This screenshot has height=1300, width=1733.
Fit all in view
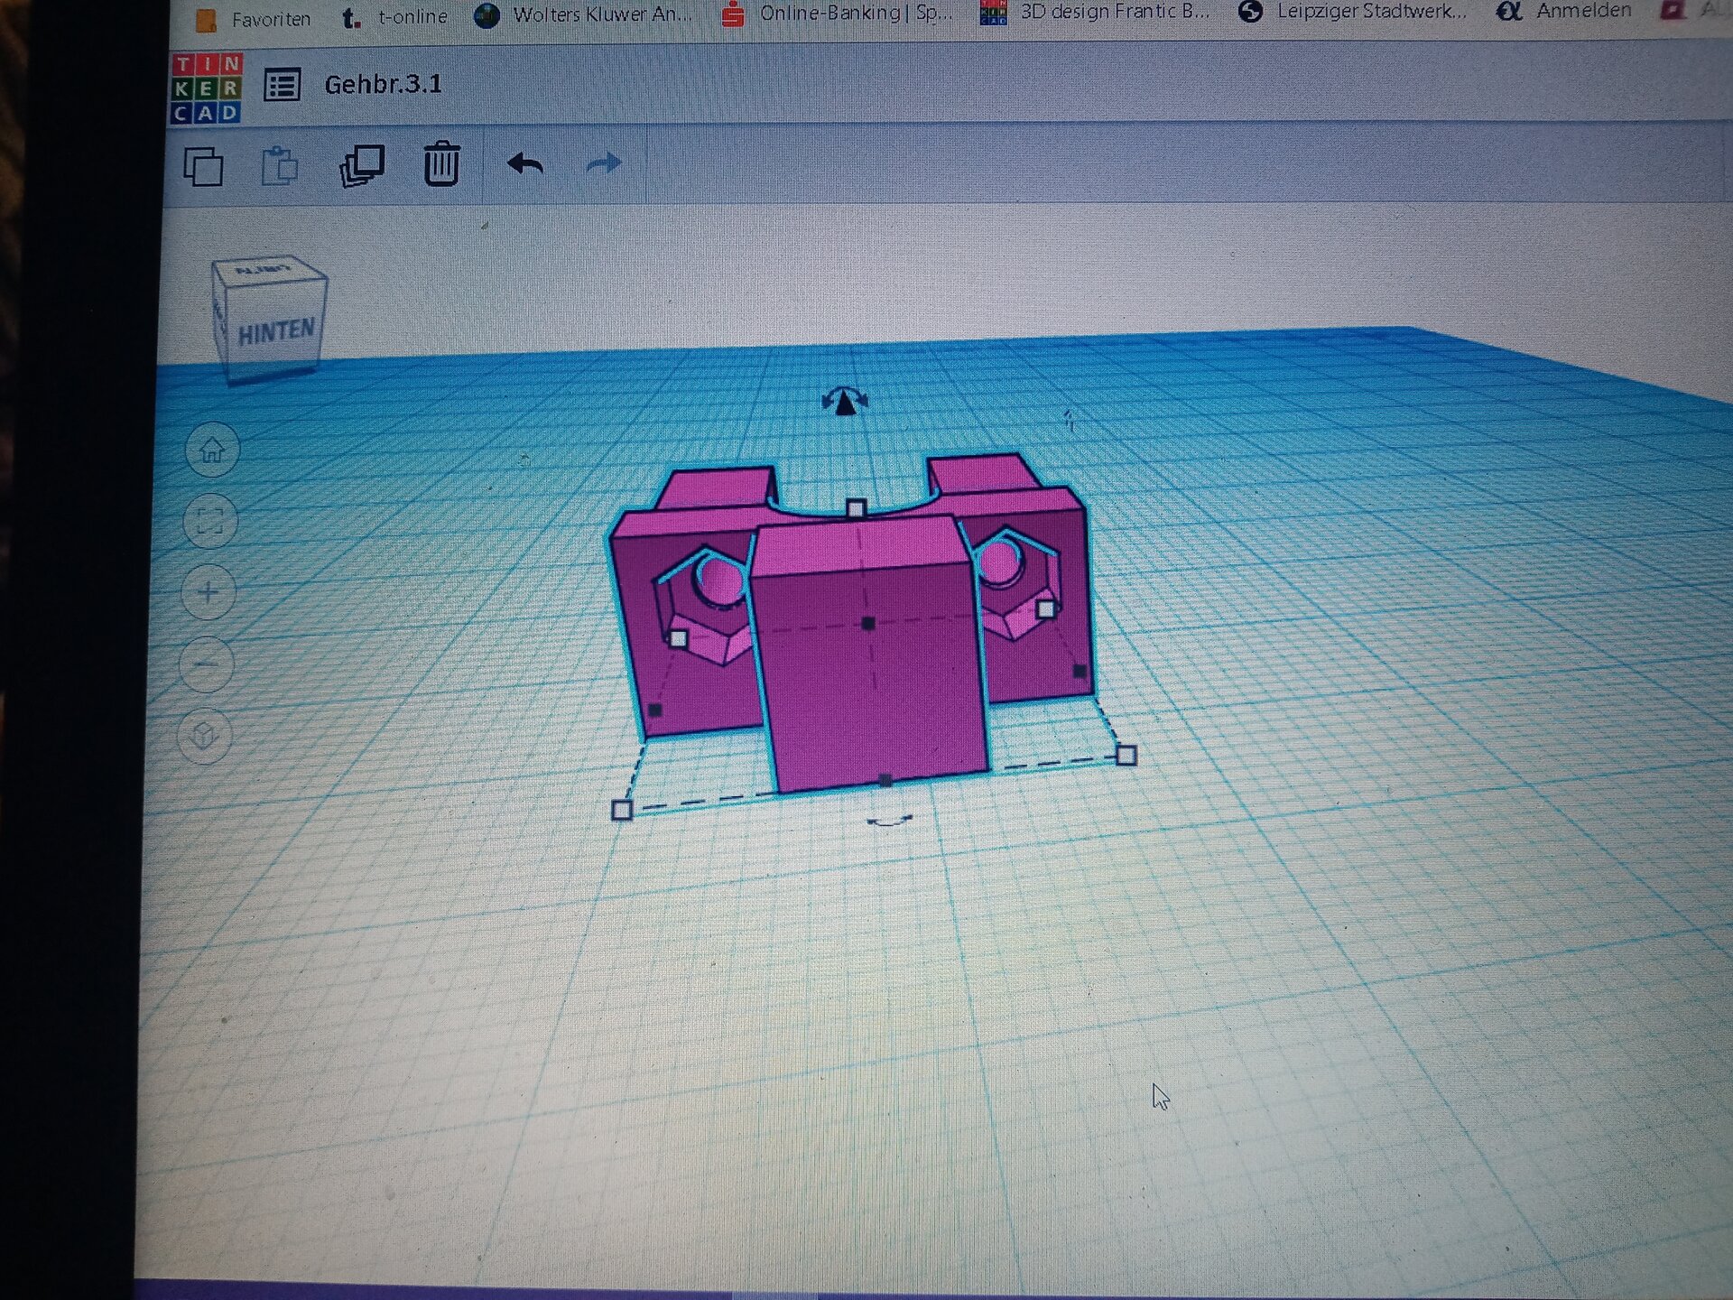(x=209, y=521)
